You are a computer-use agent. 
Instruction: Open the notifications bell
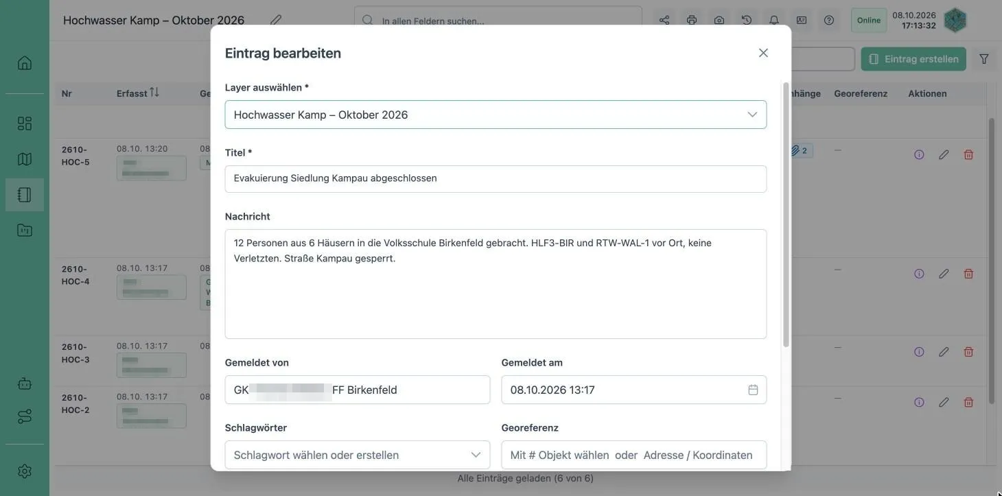[x=774, y=20]
